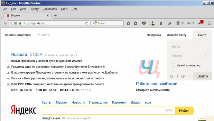Show more social login options dots
The image size is (214, 121).
(x=189, y=76)
